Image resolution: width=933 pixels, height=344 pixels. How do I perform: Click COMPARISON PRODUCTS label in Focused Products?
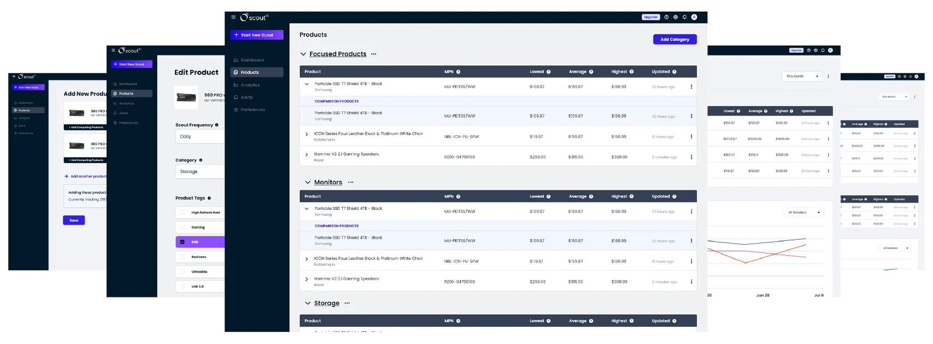(337, 102)
